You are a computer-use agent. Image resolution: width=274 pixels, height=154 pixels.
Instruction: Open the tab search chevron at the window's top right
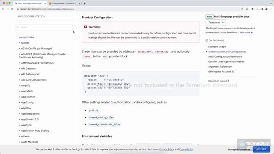pos(271,3)
